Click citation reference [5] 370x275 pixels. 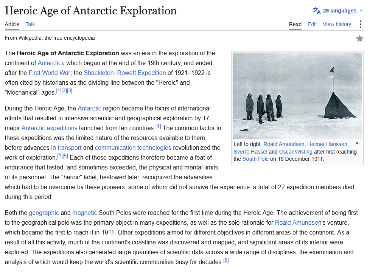[x=65, y=156]
